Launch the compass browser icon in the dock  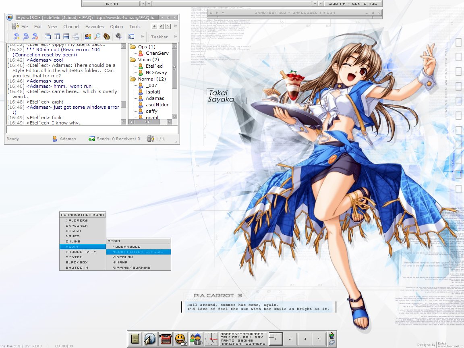click(150, 339)
